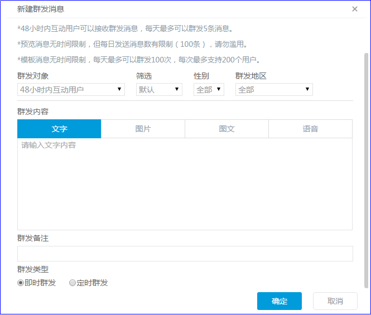The height and width of the screenshot is (315, 371).
Task: Click the 请输入文字内容 text area
Action: (x=185, y=184)
